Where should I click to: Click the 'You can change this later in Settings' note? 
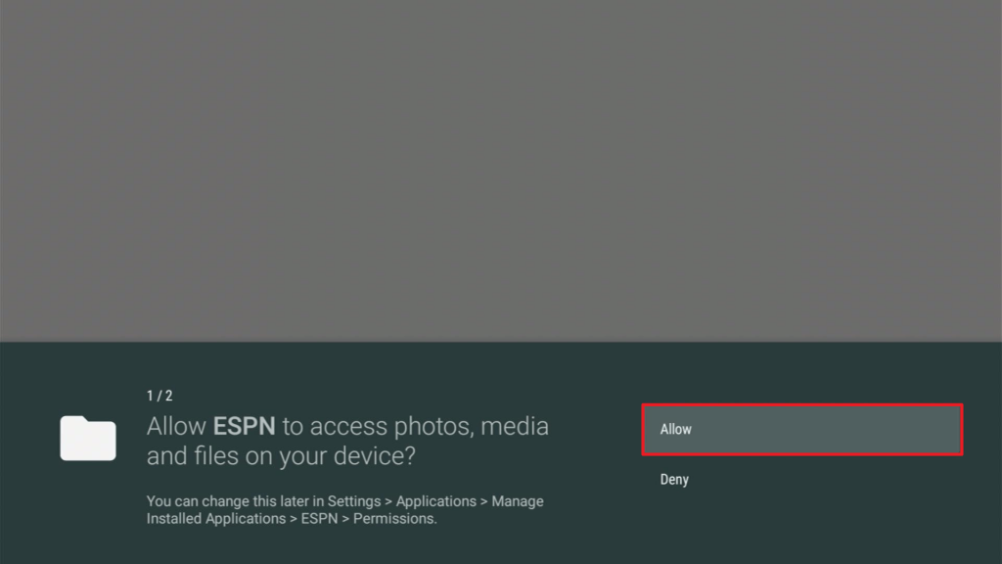(x=345, y=509)
